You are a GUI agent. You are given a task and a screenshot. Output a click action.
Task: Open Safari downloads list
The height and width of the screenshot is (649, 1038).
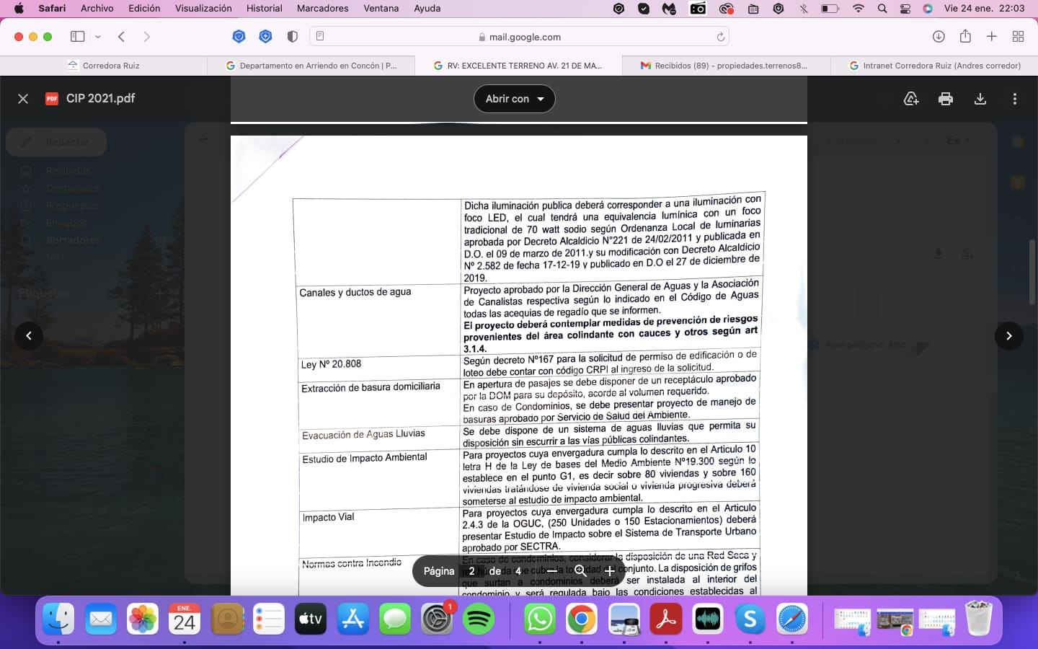(939, 37)
